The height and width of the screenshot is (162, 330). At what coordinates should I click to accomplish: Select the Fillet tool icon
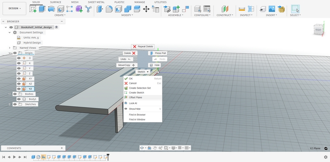pos(109,9)
